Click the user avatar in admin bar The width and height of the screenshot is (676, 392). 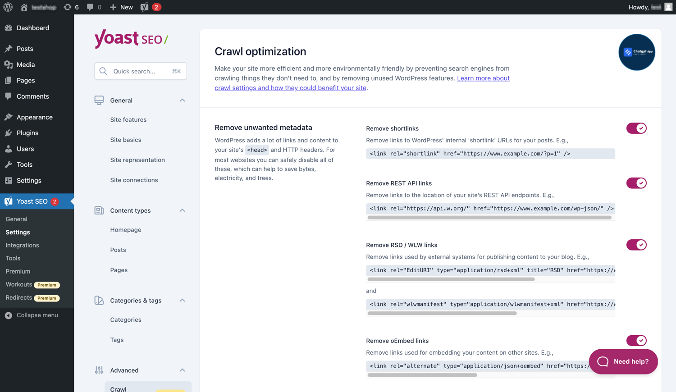pyautogui.click(x=668, y=7)
